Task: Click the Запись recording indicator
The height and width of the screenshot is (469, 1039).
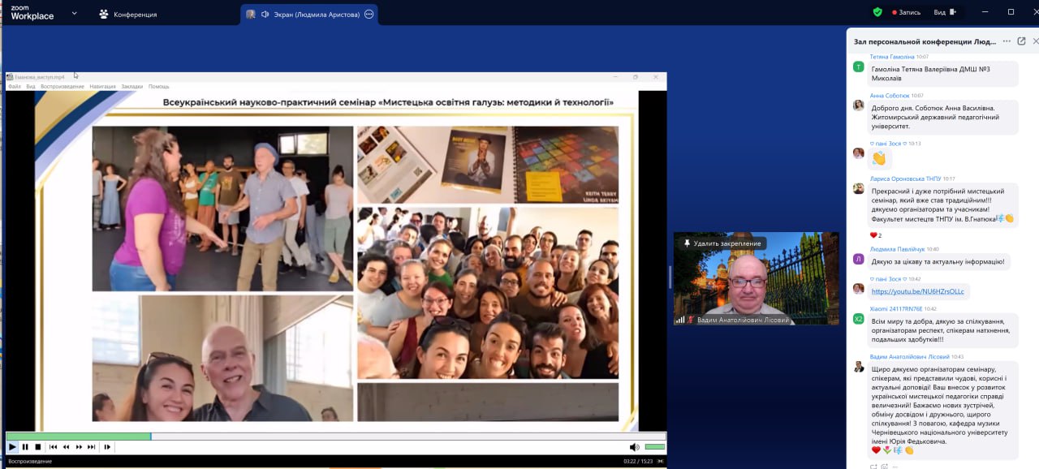Action: click(907, 12)
